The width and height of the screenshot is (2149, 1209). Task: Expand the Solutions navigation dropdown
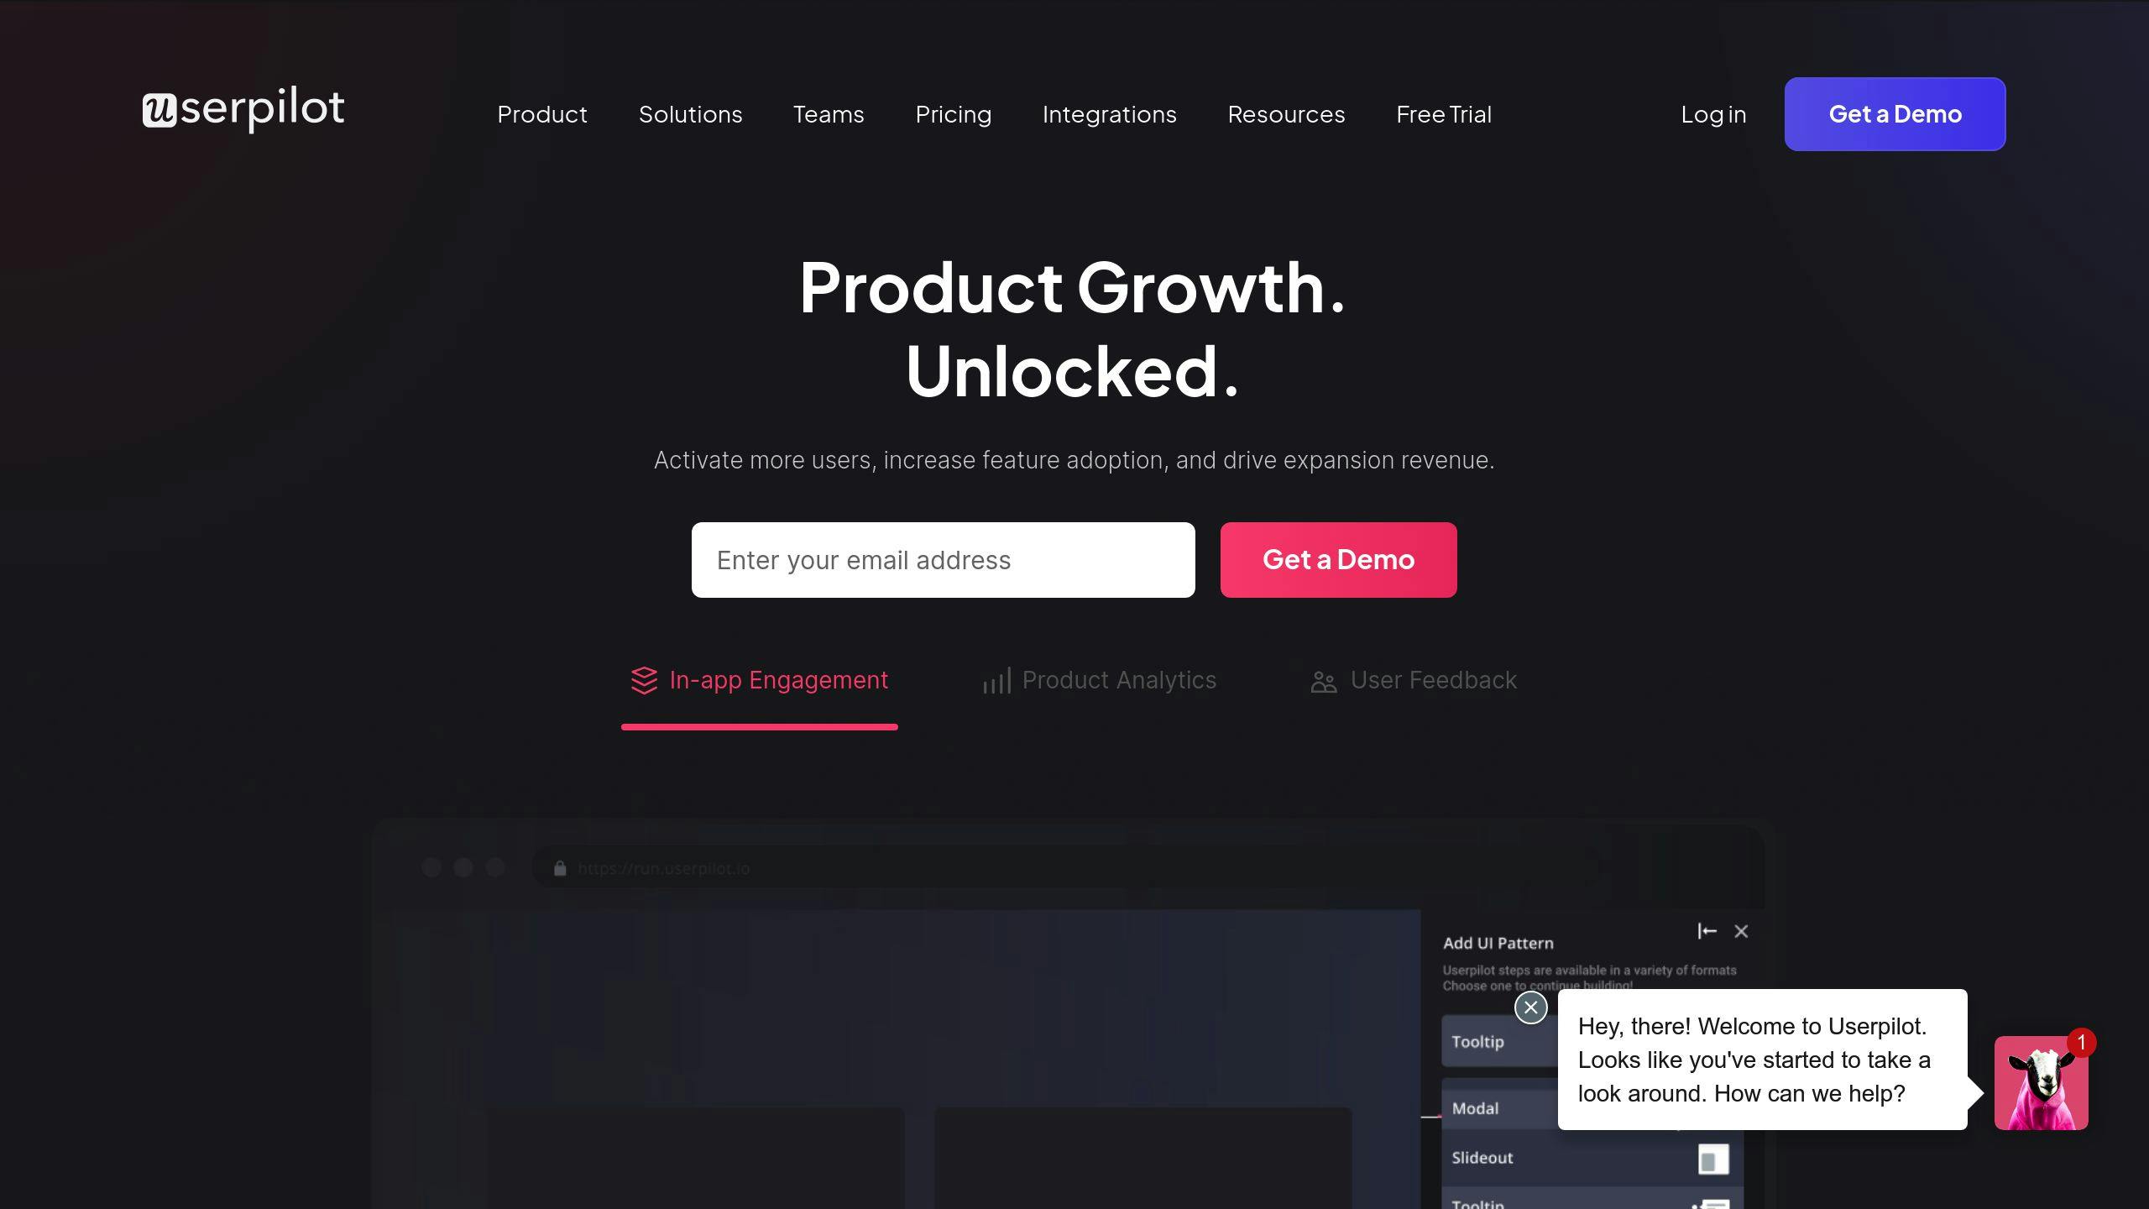pyautogui.click(x=691, y=113)
